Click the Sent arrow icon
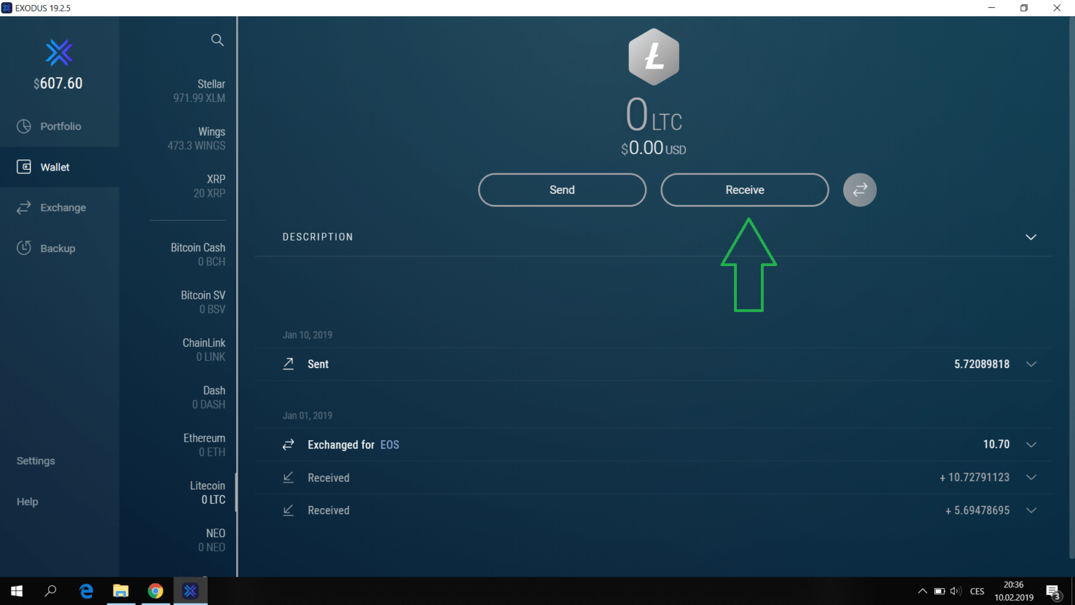This screenshot has height=605, width=1075. (x=289, y=364)
